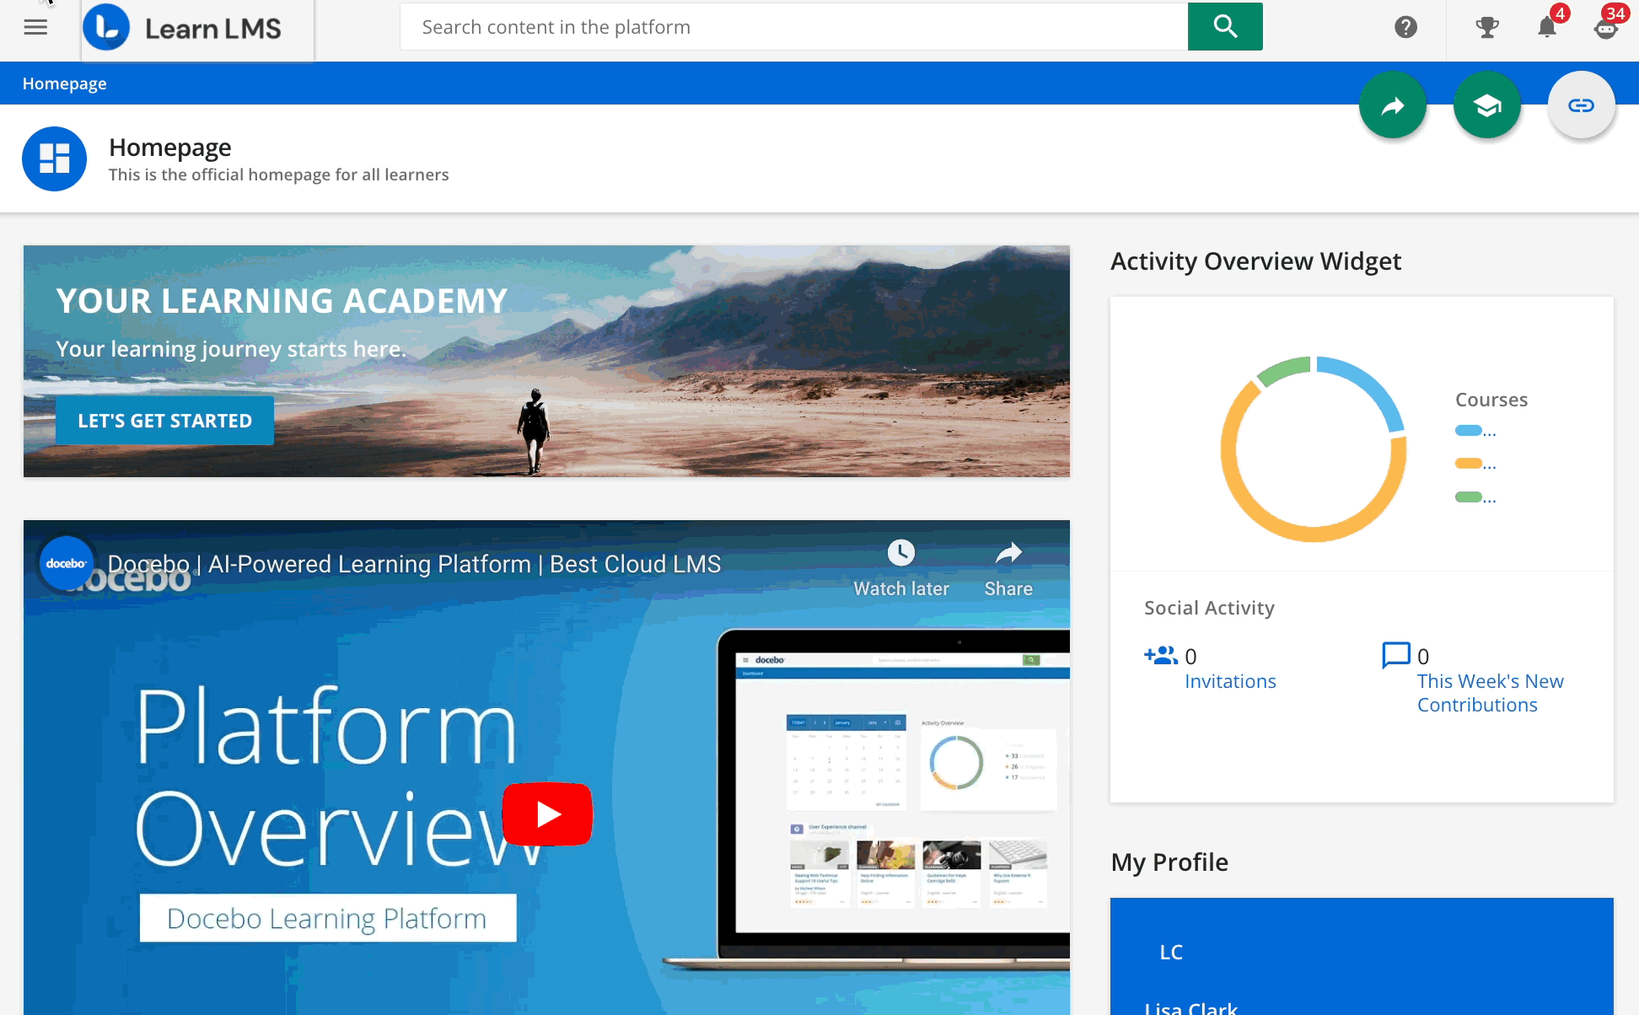Screen dimensions: 1639x1015
Task: Select the Homepage tab in breadcrumb
Action: (x=63, y=83)
